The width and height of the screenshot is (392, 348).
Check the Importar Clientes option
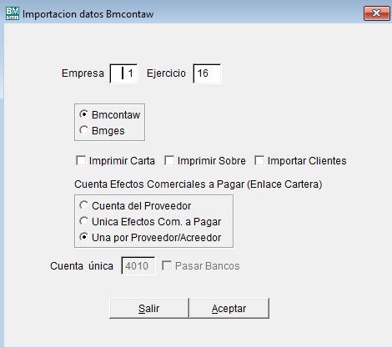[x=259, y=160]
